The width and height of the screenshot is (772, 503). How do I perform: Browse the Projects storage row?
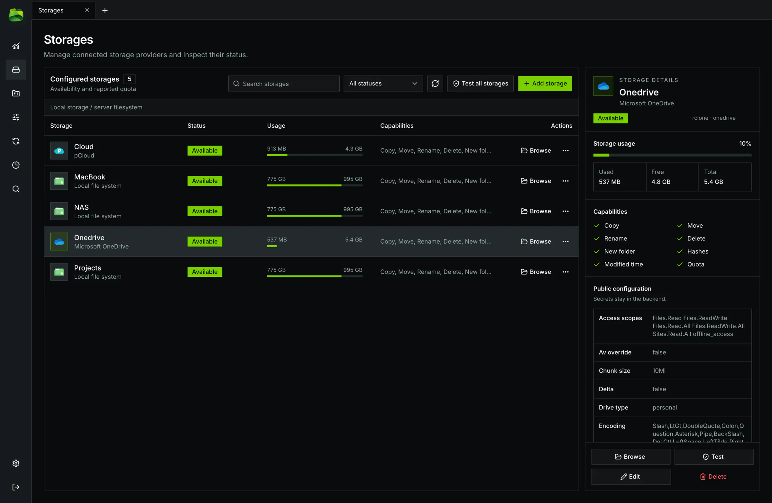(536, 272)
